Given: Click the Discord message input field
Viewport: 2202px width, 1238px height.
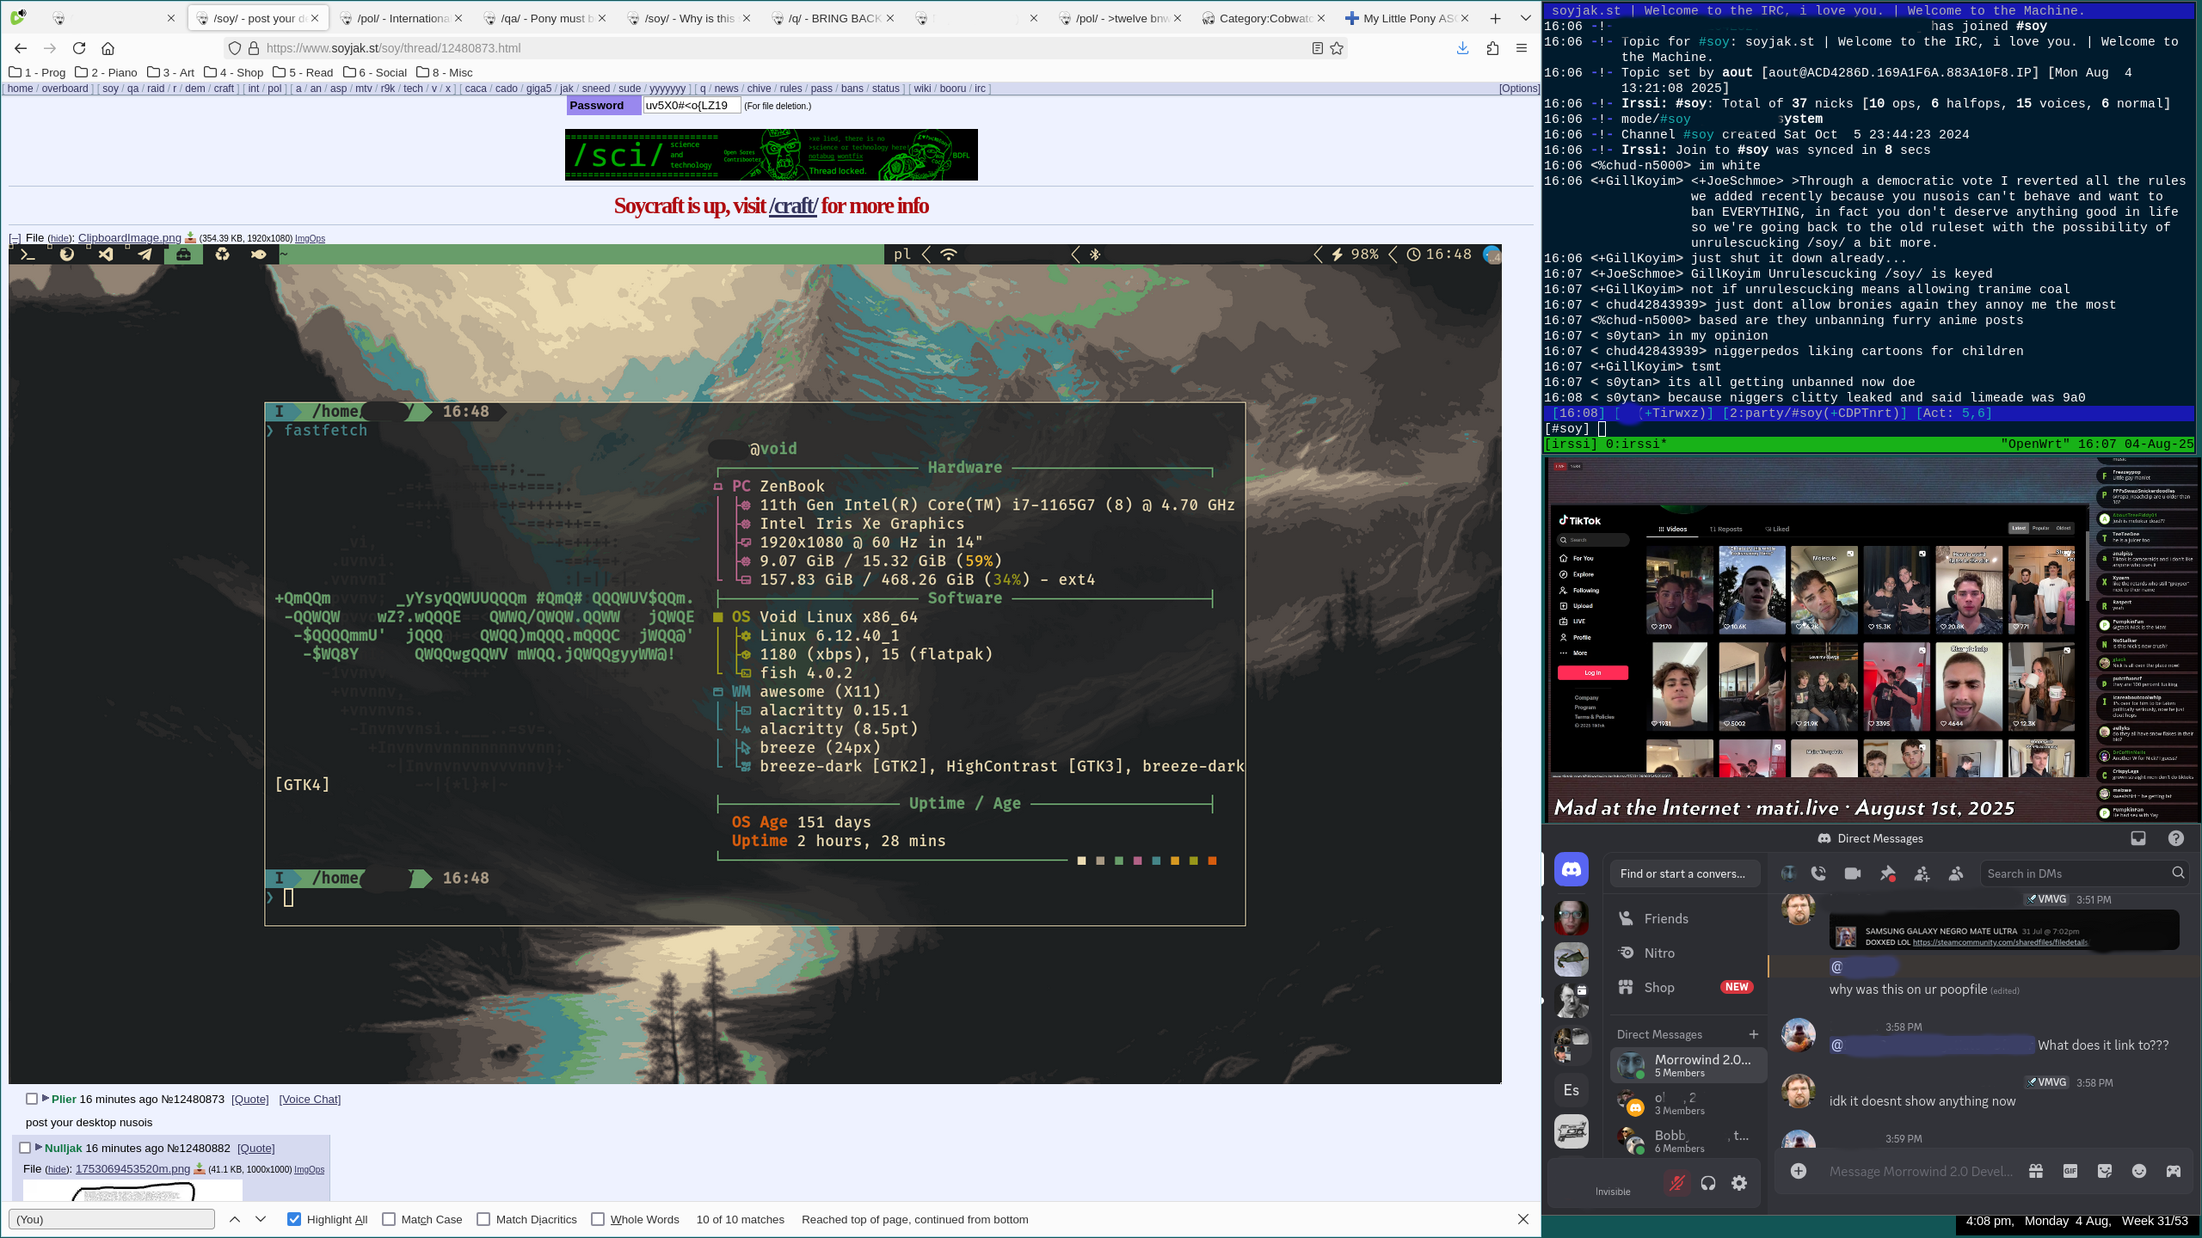Looking at the screenshot, I should click(1920, 1171).
